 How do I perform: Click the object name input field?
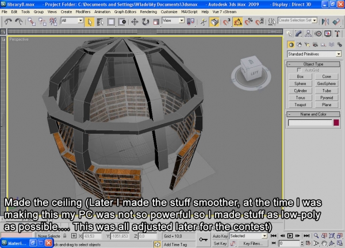(x=310, y=123)
